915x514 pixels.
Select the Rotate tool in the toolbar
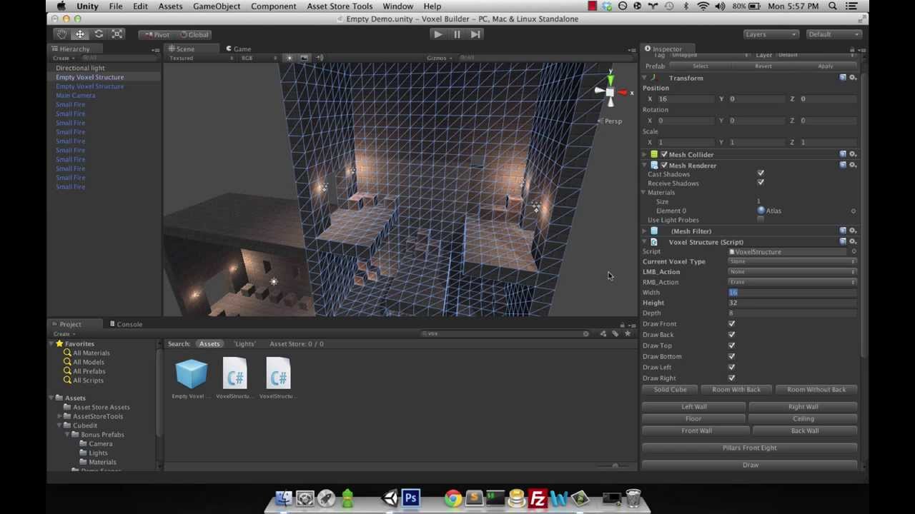(x=99, y=34)
